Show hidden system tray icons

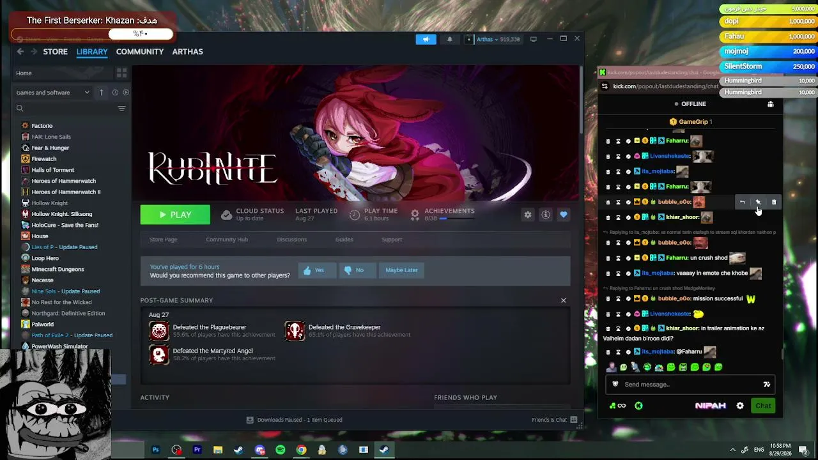[732, 450]
